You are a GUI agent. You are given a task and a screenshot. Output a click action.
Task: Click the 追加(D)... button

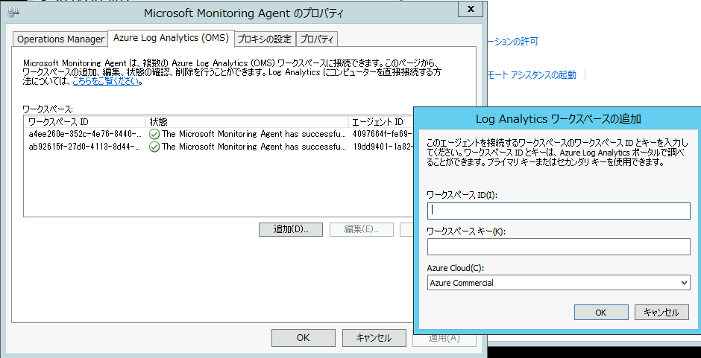pyautogui.click(x=291, y=229)
